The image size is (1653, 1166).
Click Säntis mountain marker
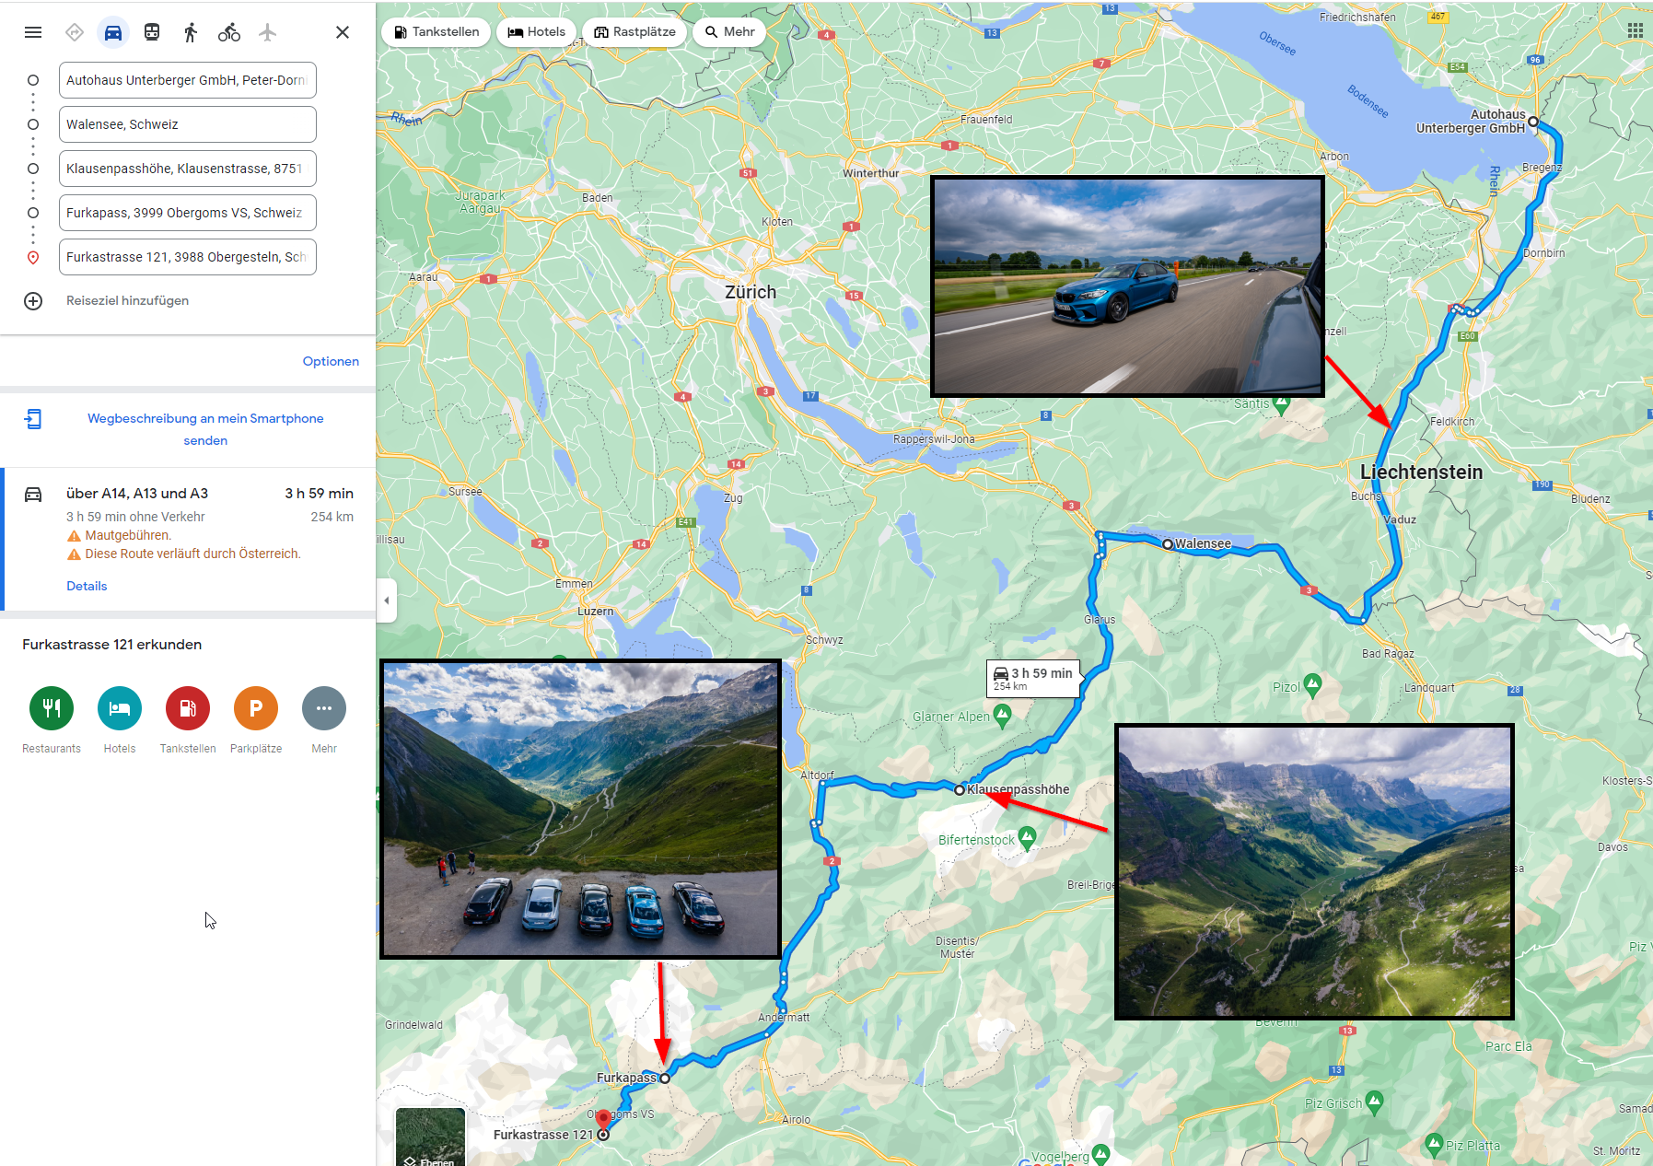coord(1282,404)
